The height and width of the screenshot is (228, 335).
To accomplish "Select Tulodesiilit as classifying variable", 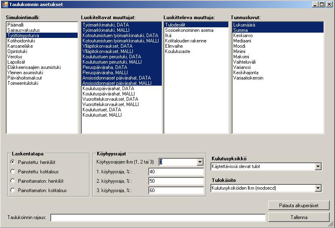I will tap(196, 25).
